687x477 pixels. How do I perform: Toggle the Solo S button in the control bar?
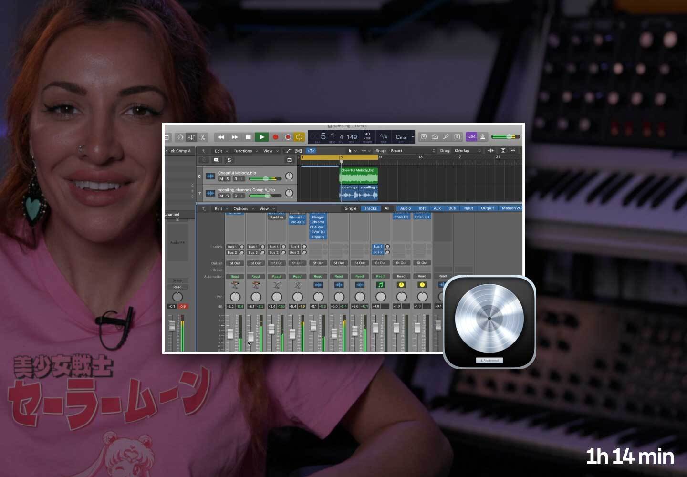[457, 137]
